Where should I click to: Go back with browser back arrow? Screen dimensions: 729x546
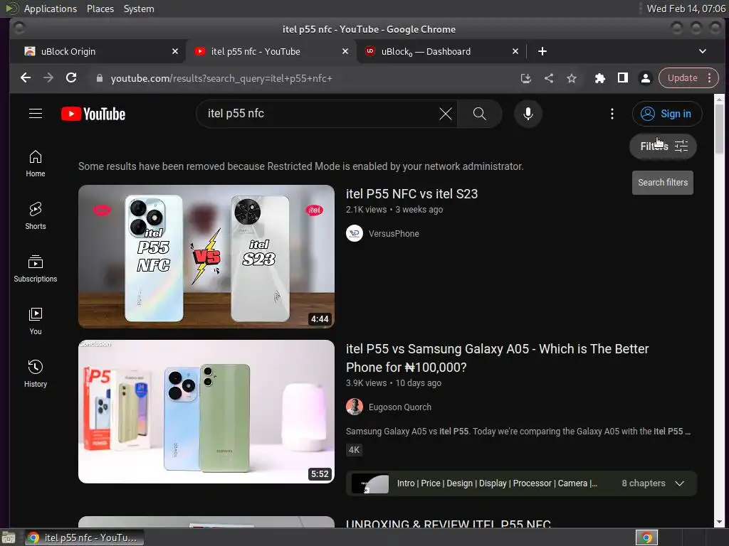click(x=26, y=78)
